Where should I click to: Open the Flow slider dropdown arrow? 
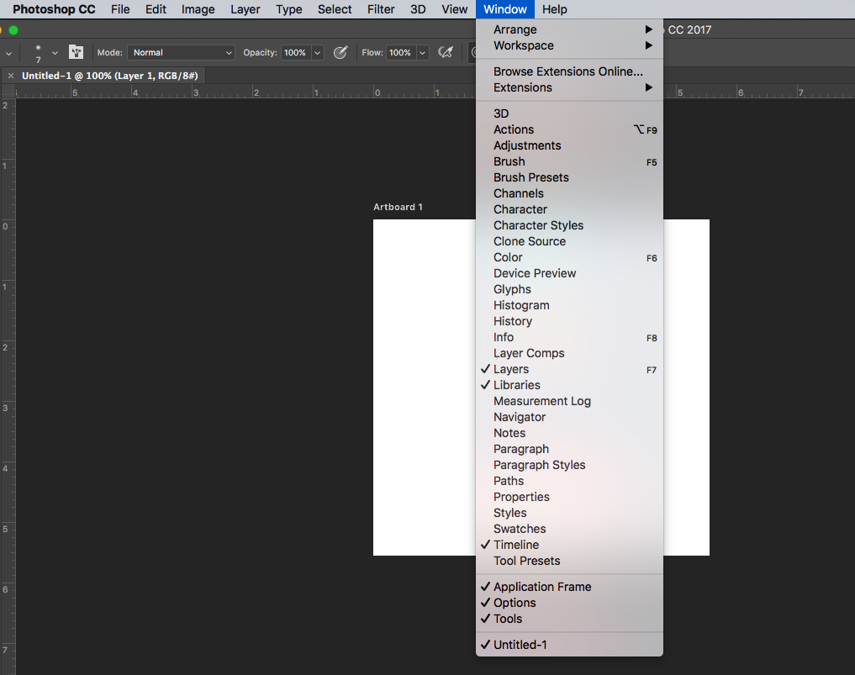coord(423,53)
